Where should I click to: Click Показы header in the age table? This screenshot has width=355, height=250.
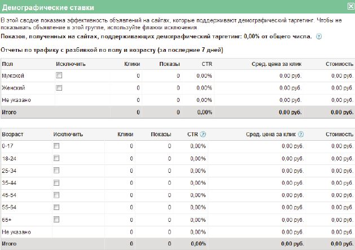click(161, 135)
